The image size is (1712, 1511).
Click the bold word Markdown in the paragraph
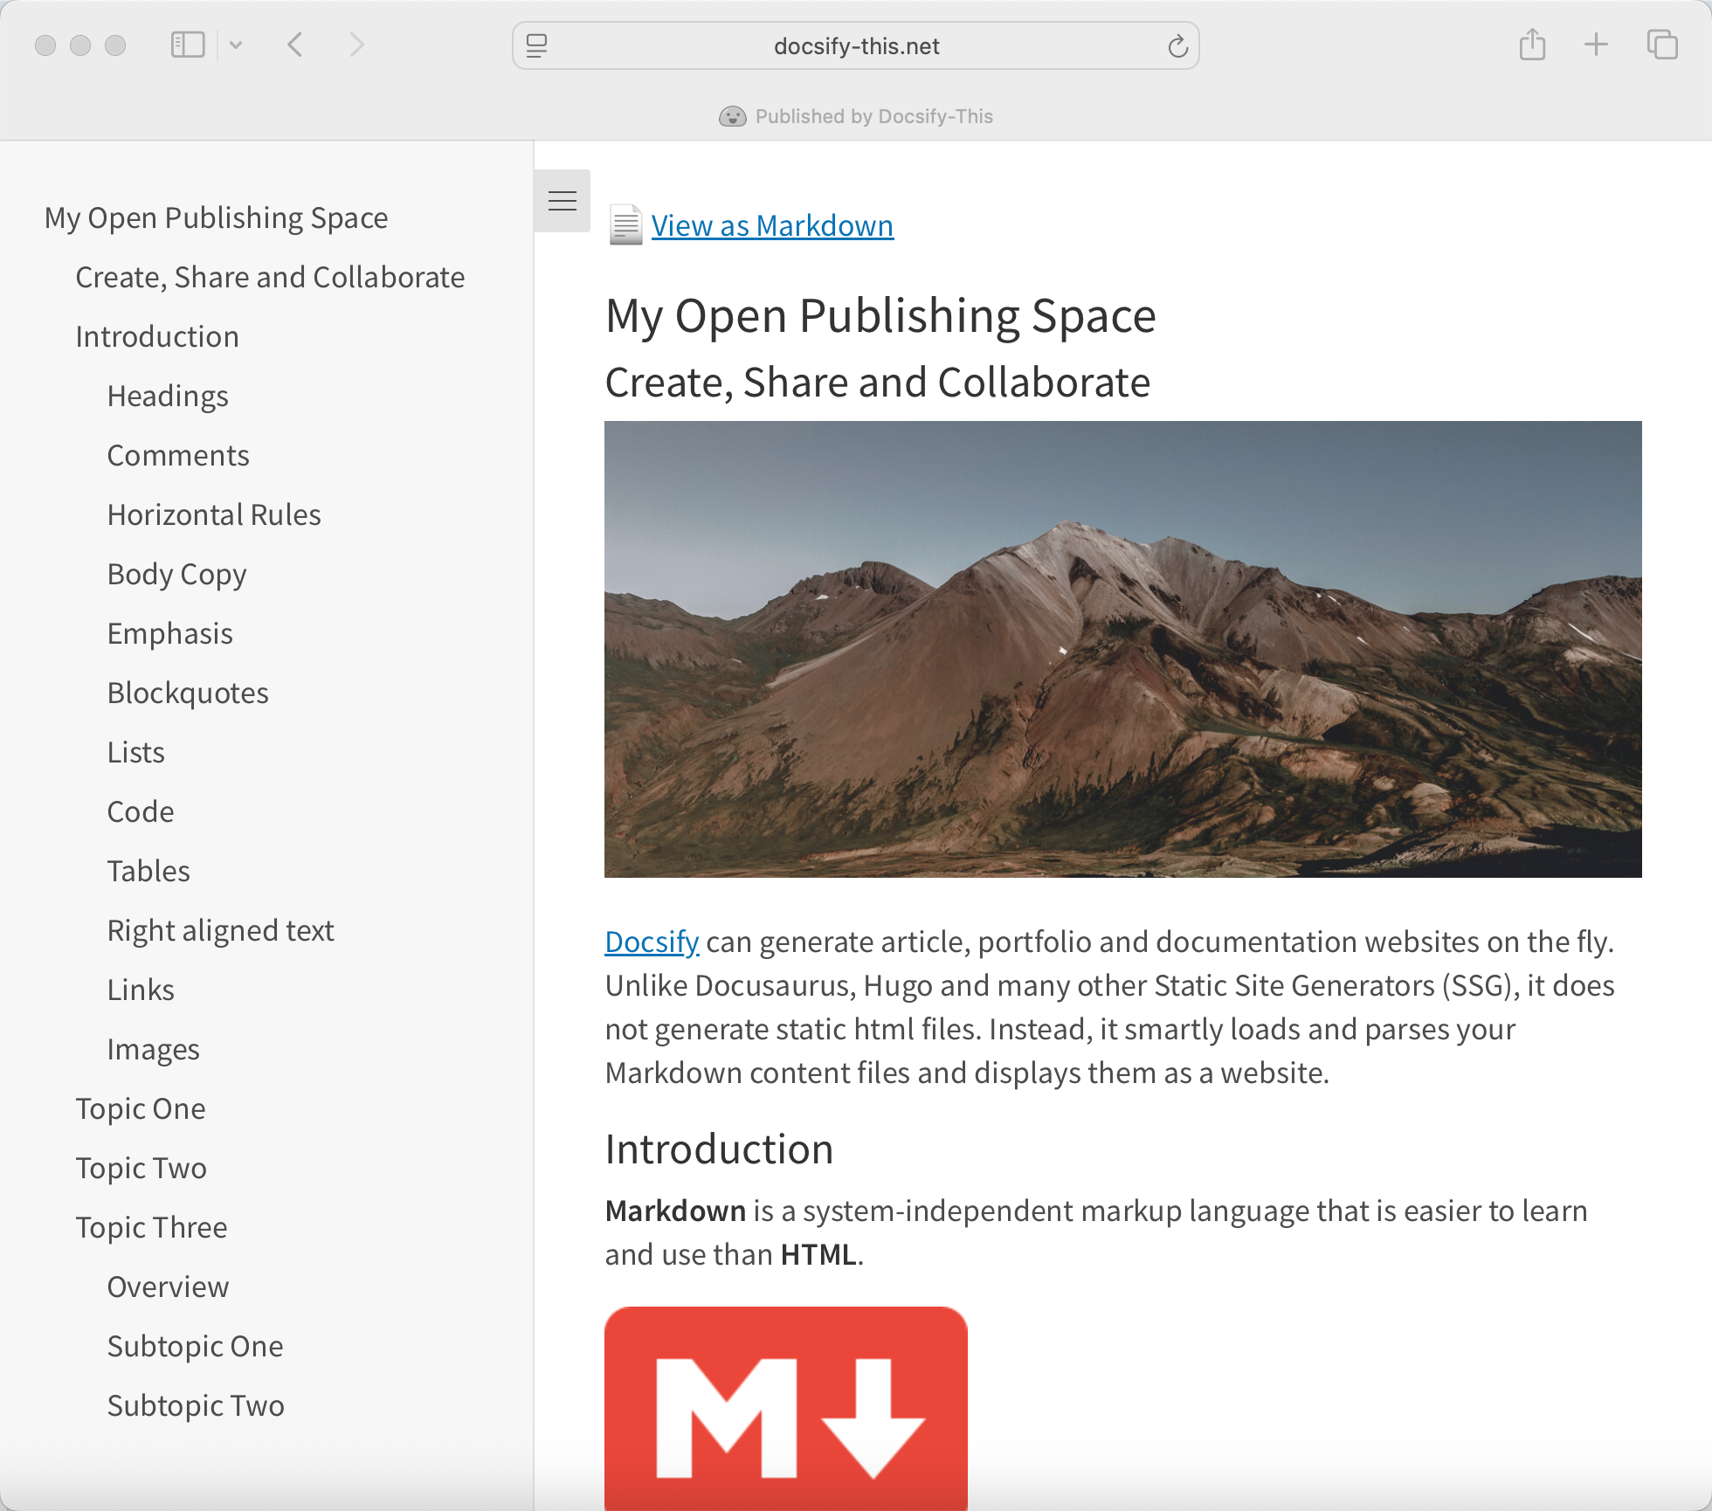click(675, 1211)
